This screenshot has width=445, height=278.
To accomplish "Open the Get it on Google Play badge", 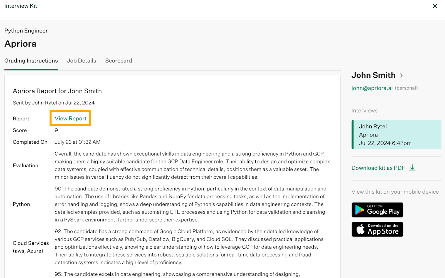I will [377, 210].
